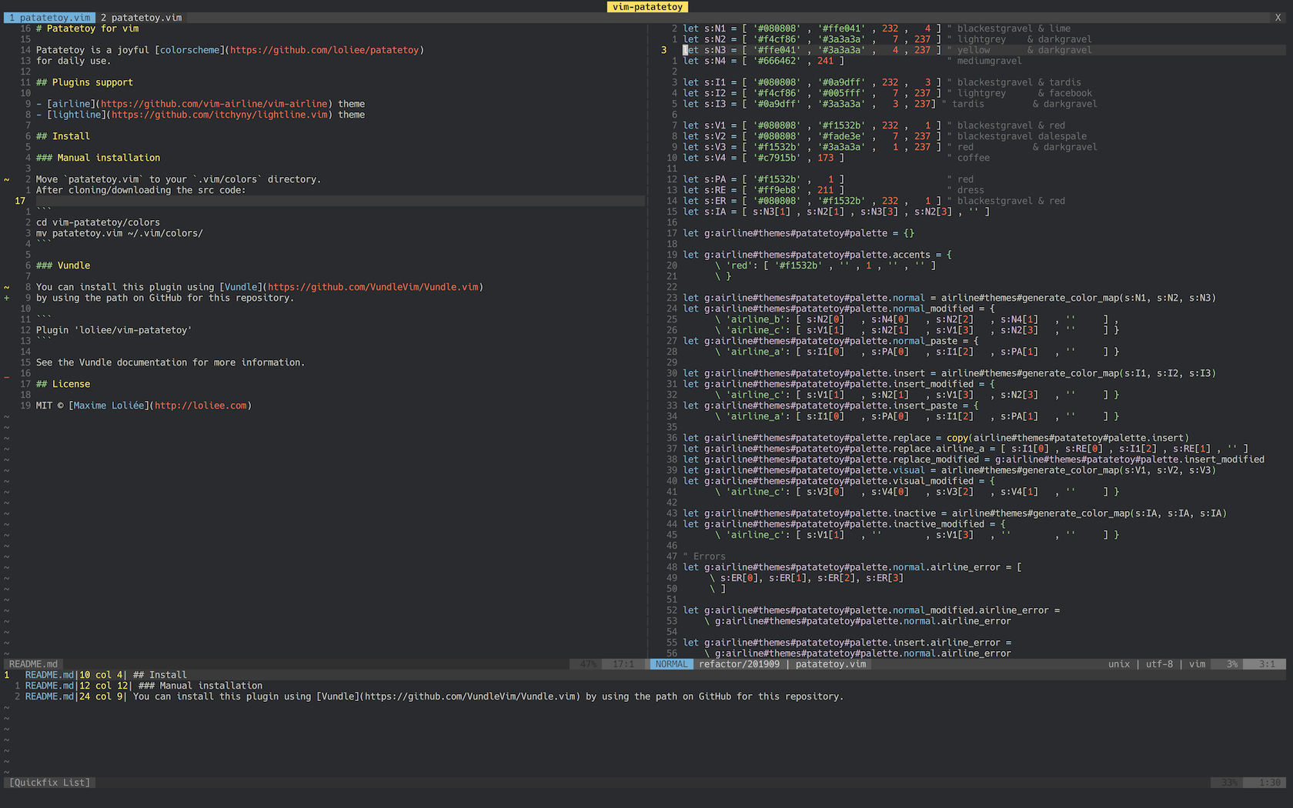Click the palette.insert generate_color_map line
This screenshot has width=1293, height=808.
point(950,373)
